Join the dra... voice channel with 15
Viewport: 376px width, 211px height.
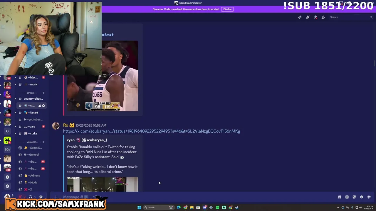tap(31, 169)
